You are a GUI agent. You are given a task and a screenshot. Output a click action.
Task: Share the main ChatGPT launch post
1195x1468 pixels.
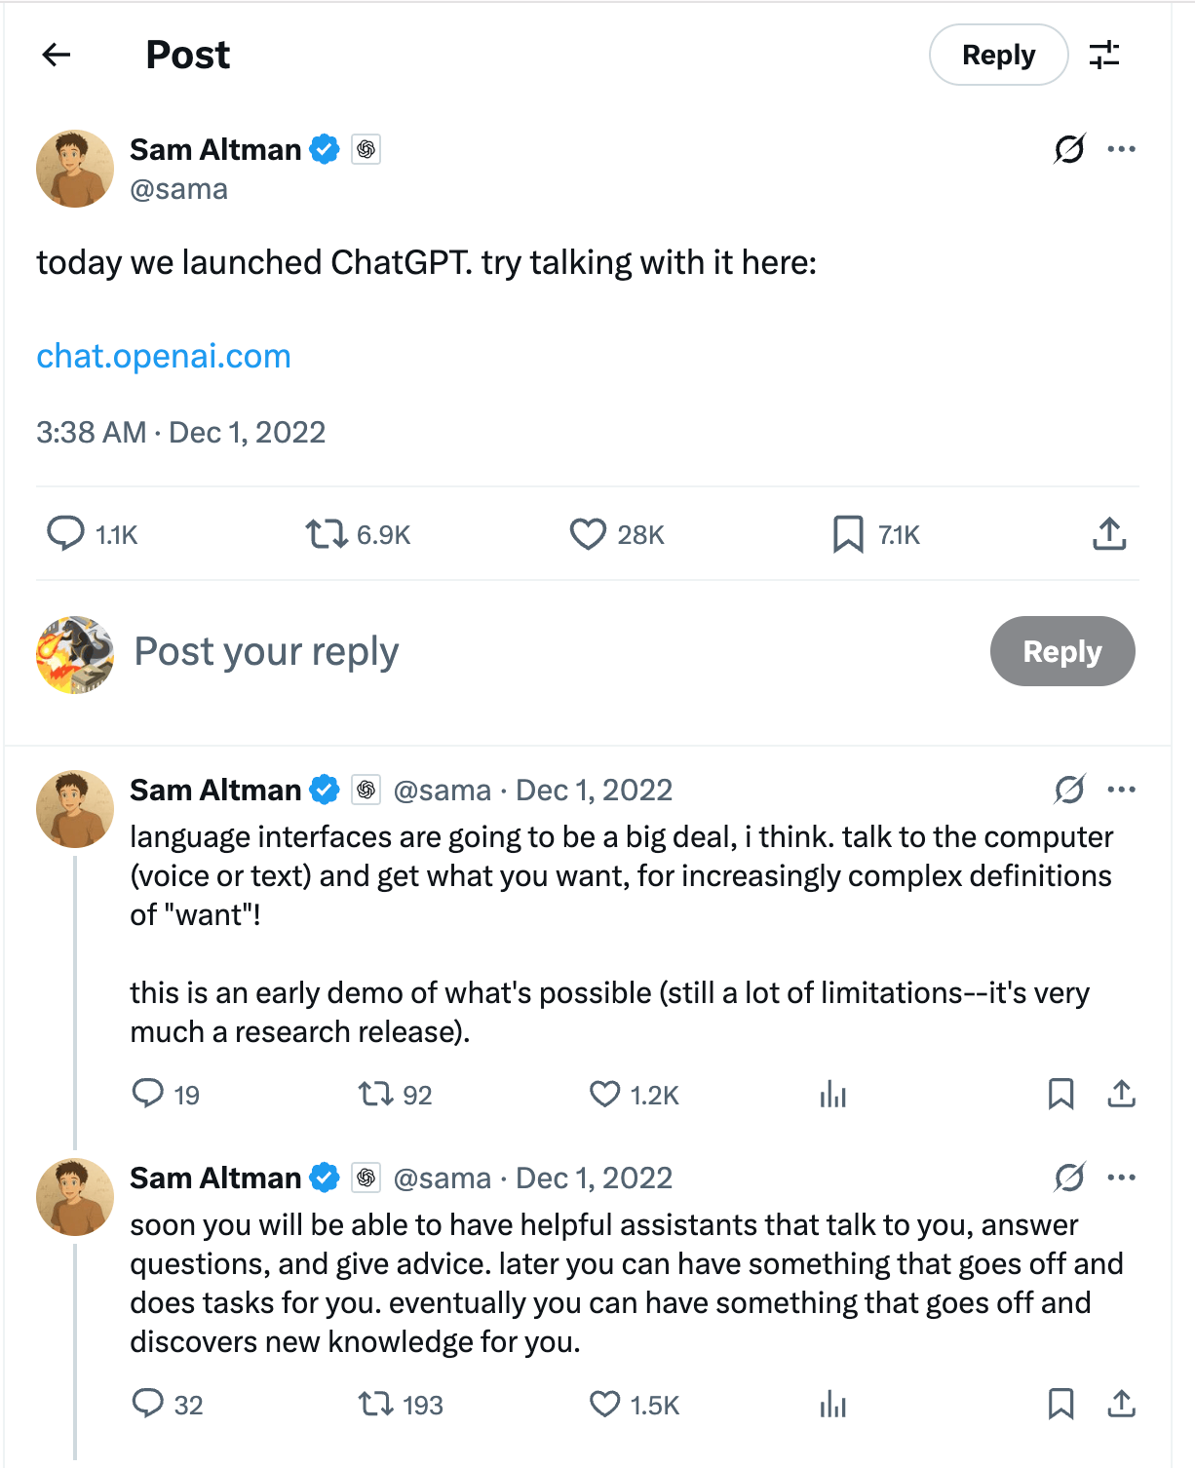1109,534
